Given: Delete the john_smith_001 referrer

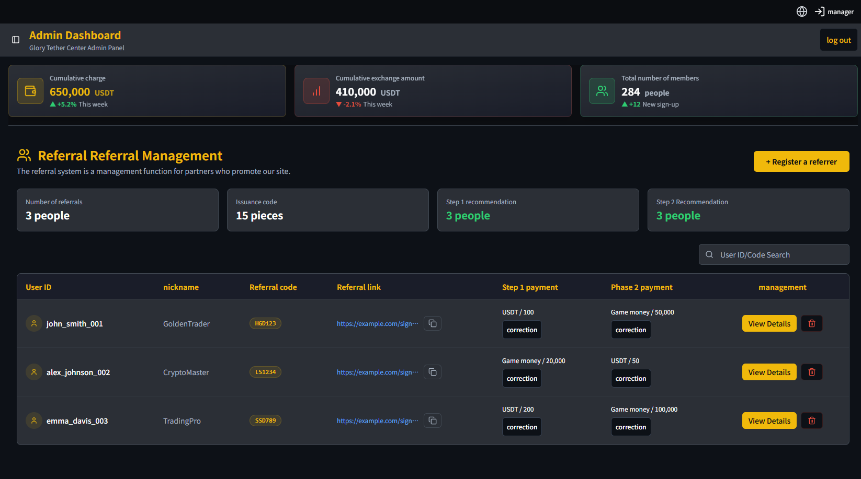Looking at the screenshot, I should point(812,323).
